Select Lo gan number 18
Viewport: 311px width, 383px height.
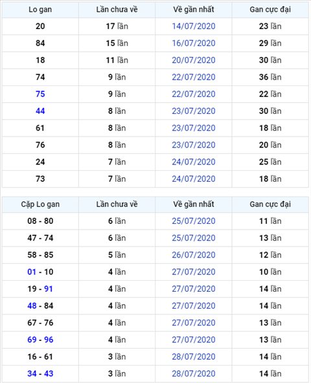tap(40, 60)
